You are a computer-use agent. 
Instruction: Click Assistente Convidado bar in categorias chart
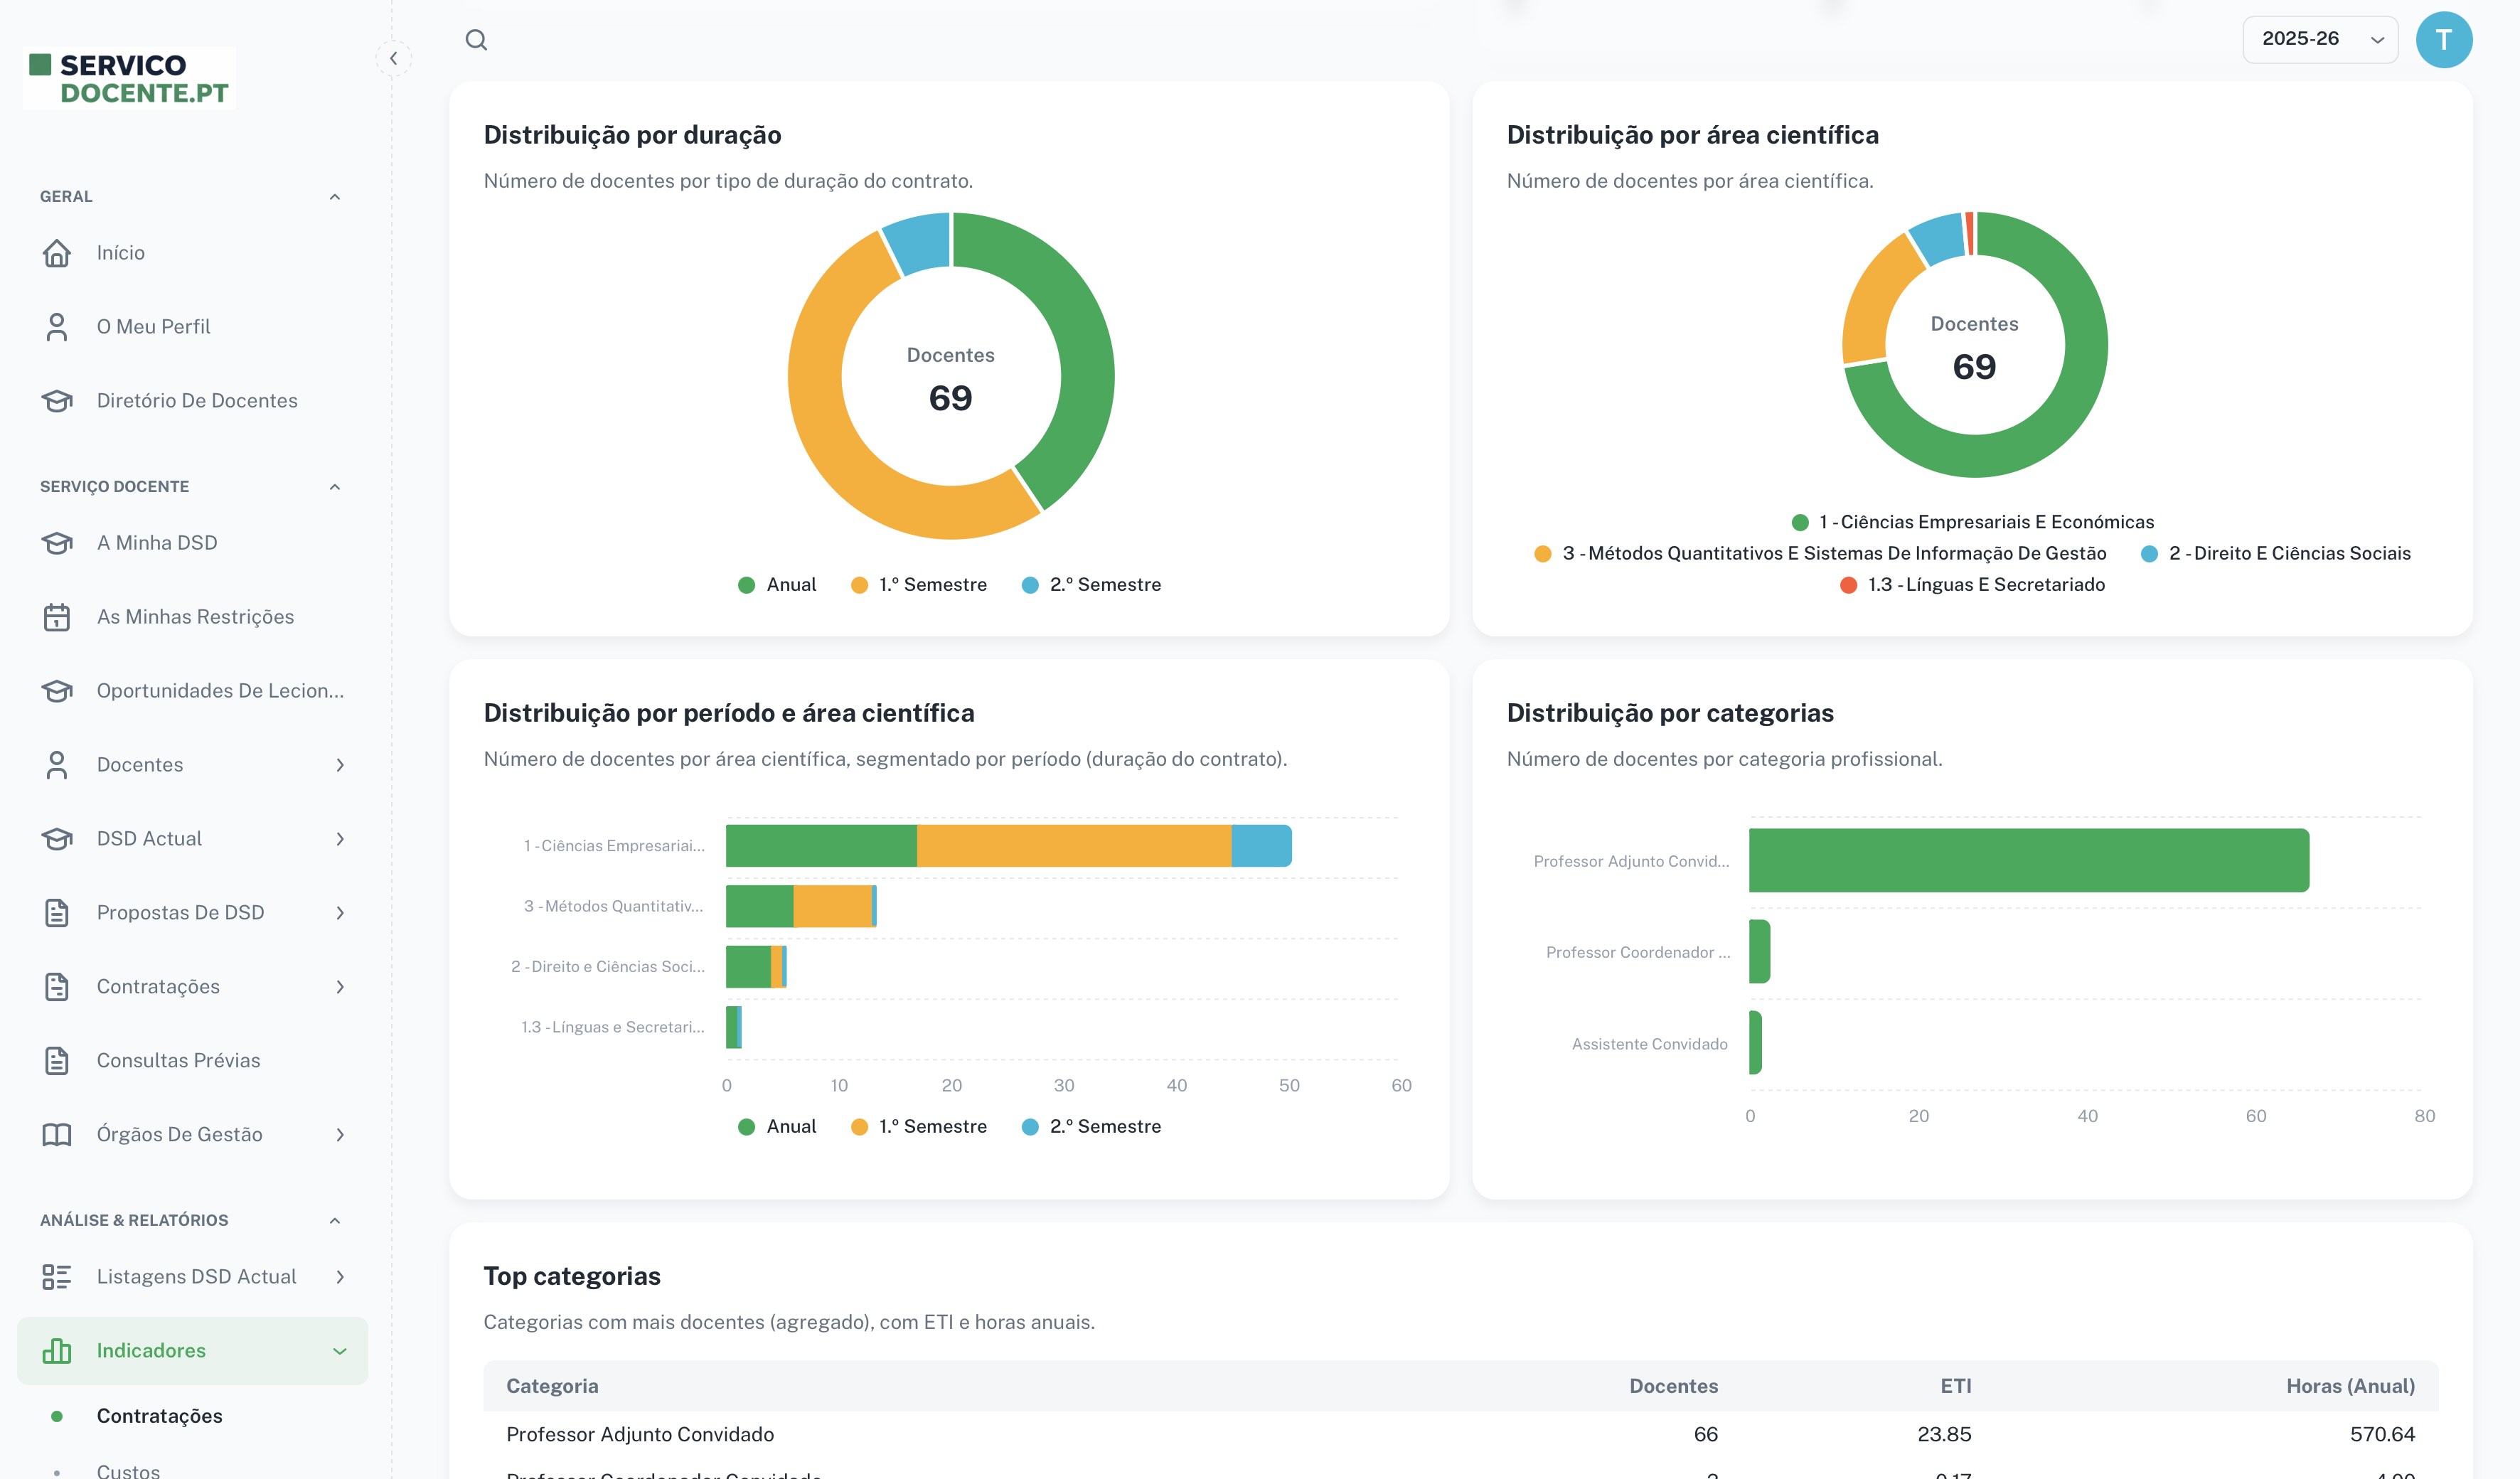1755,1043
